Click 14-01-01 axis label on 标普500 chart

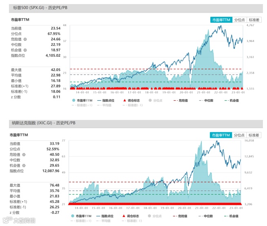(82, 93)
